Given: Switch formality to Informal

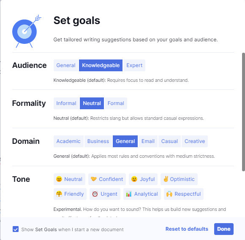Looking at the screenshot, I should 66,103.
